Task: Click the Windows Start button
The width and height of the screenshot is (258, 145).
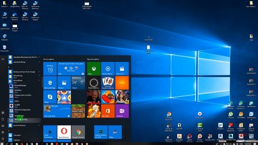Action: pyautogui.click(x=2, y=144)
